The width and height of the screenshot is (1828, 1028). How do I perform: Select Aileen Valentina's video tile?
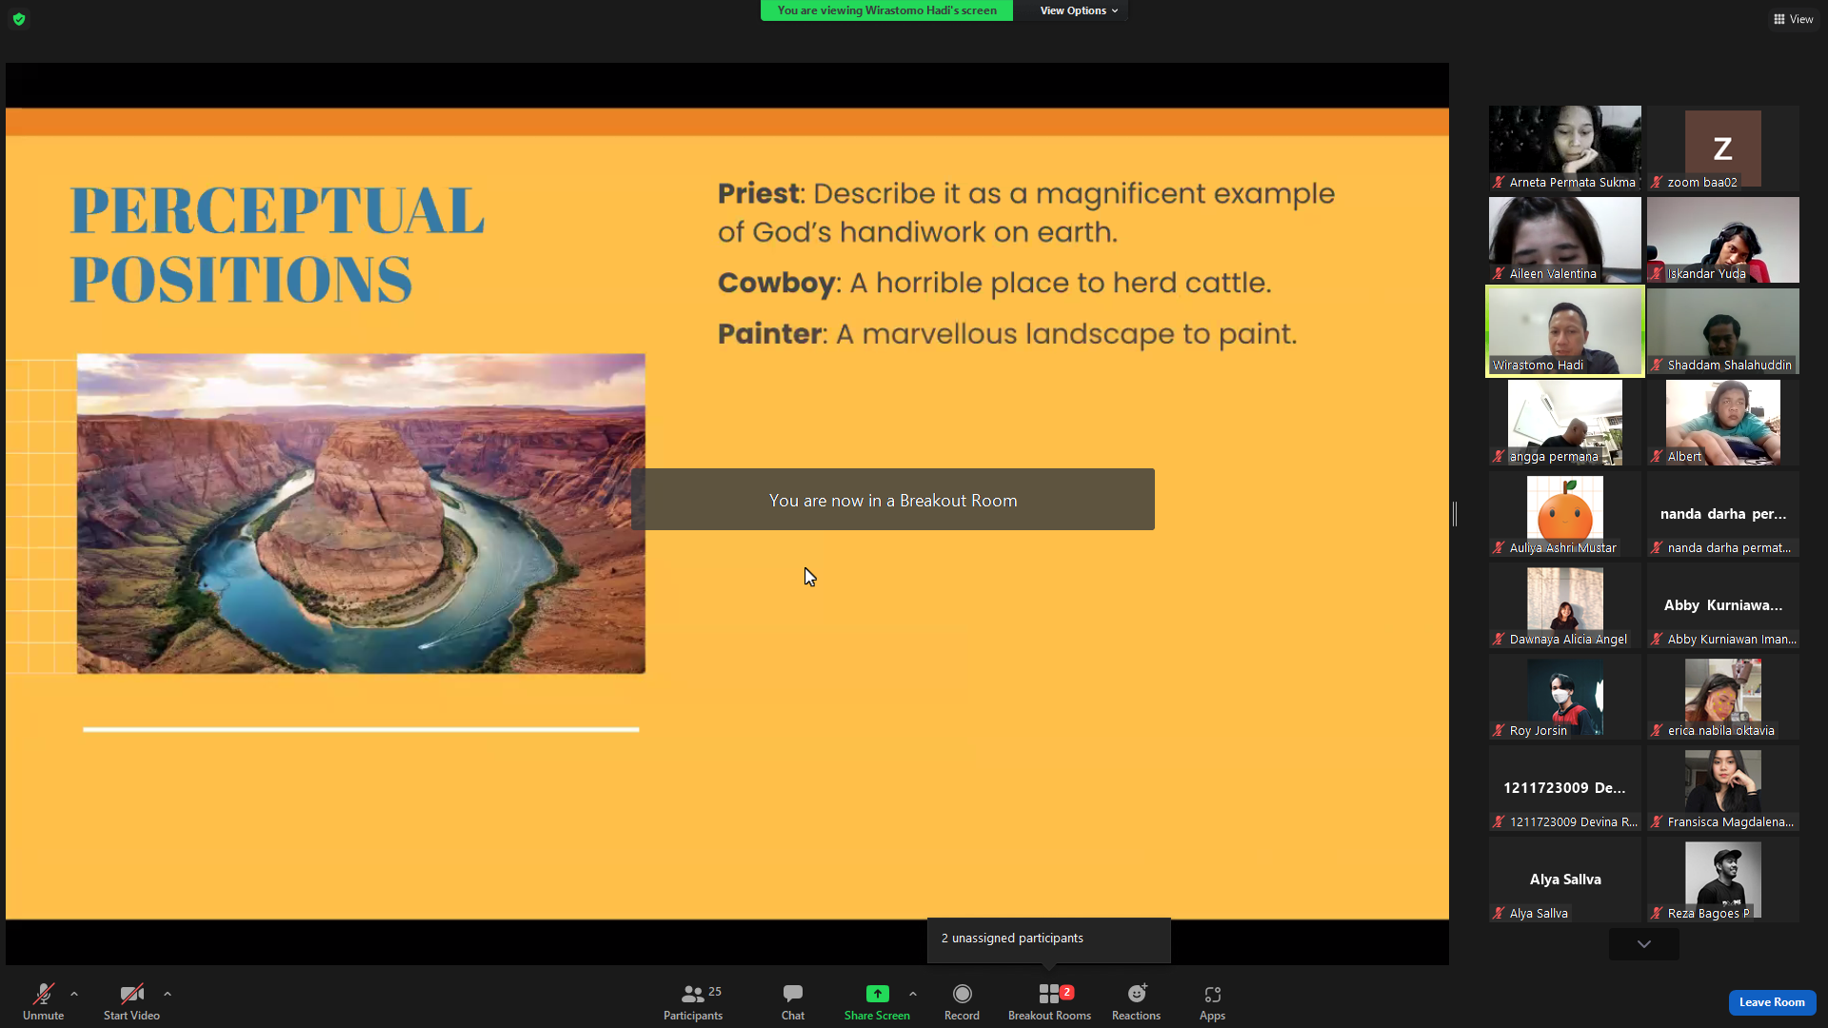point(1565,240)
